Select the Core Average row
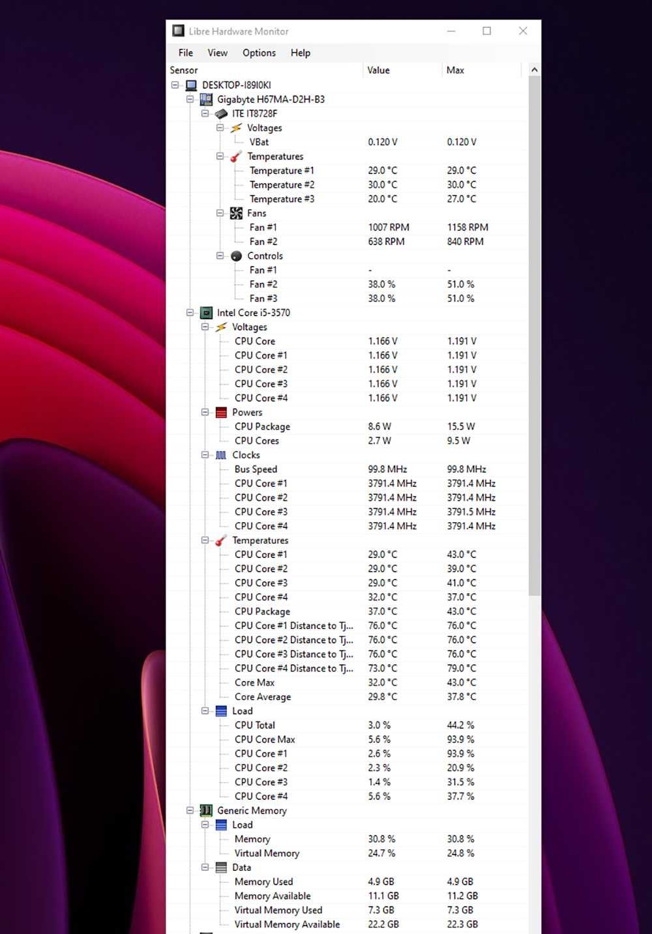The width and height of the screenshot is (652, 934). pyautogui.click(x=347, y=697)
